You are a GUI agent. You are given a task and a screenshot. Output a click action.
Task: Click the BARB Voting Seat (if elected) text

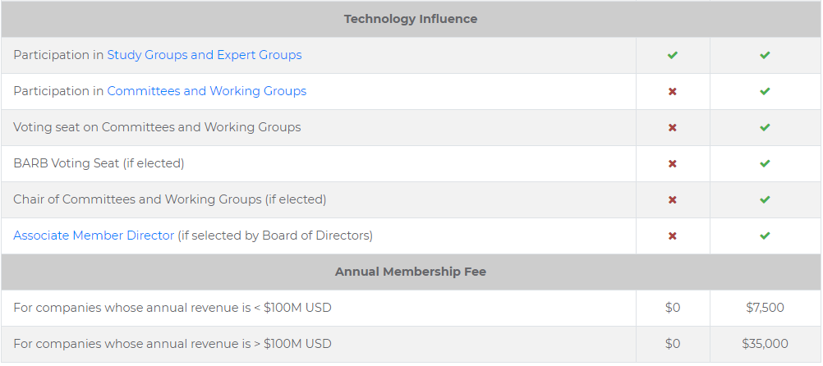[x=99, y=163]
